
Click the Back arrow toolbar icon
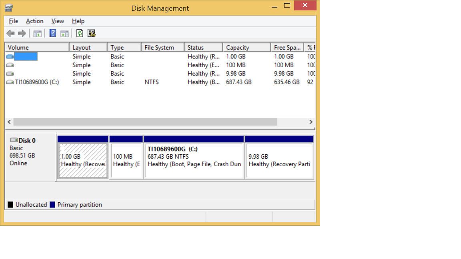click(x=10, y=33)
